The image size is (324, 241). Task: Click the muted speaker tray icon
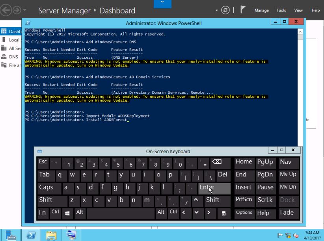pos(296,235)
